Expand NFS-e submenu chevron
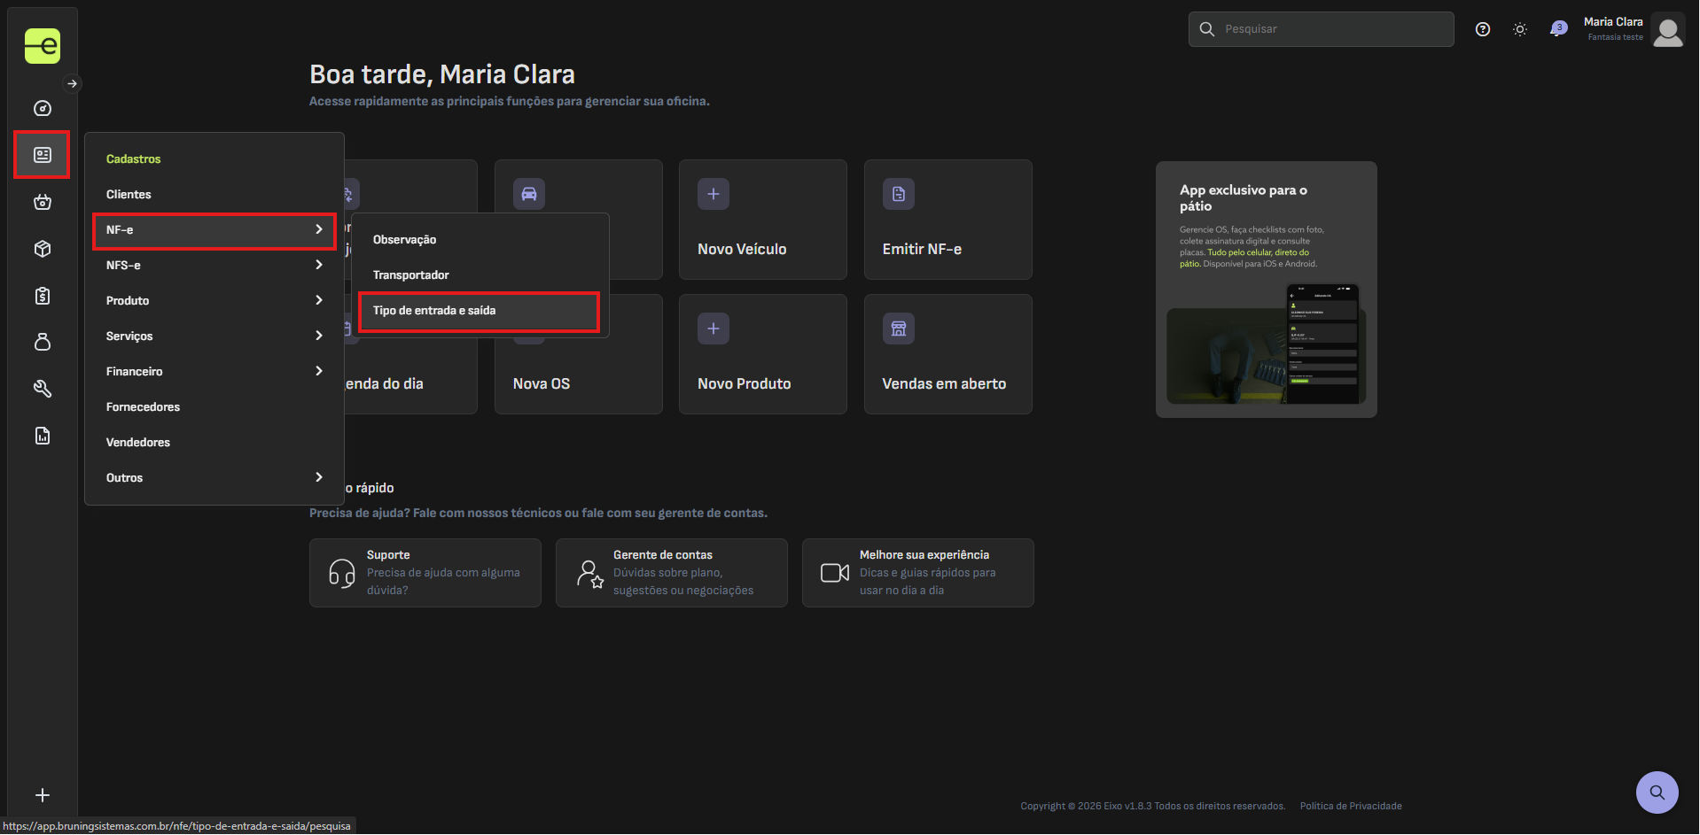Viewport: 1700px width, 835px height. click(319, 265)
